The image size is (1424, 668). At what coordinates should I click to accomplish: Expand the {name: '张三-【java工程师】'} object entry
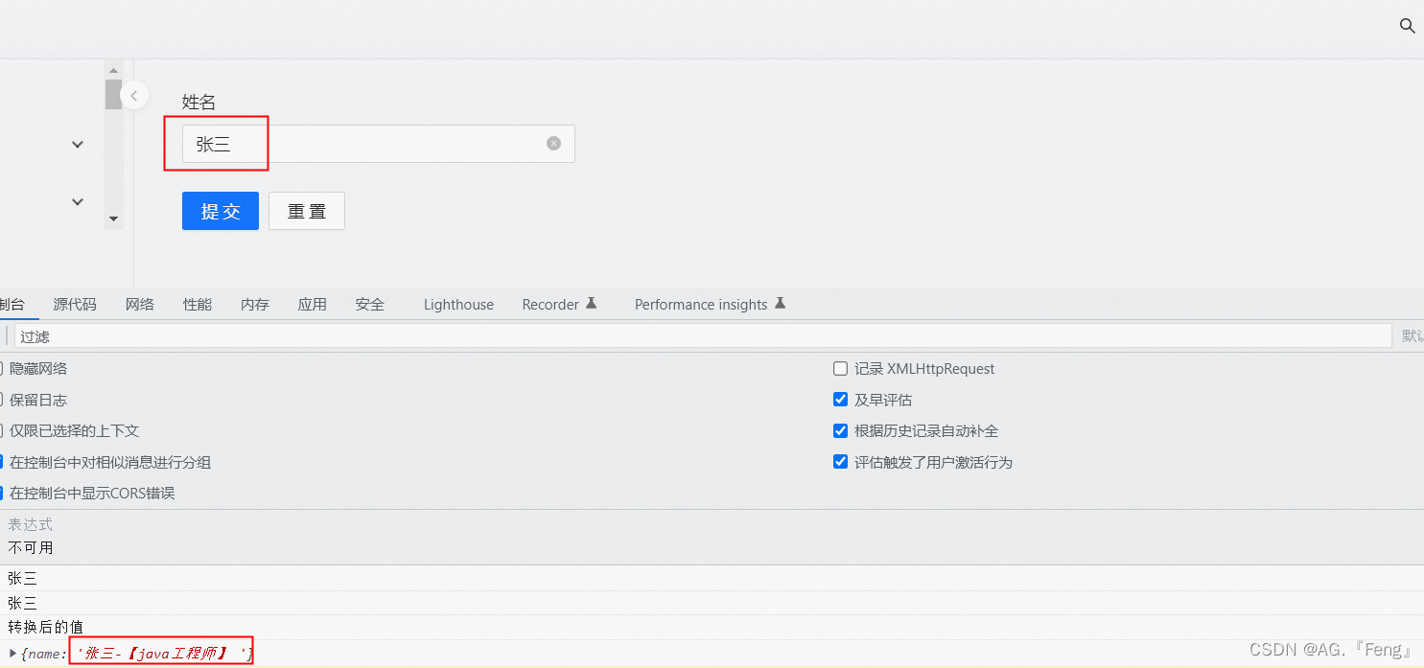click(10, 653)
